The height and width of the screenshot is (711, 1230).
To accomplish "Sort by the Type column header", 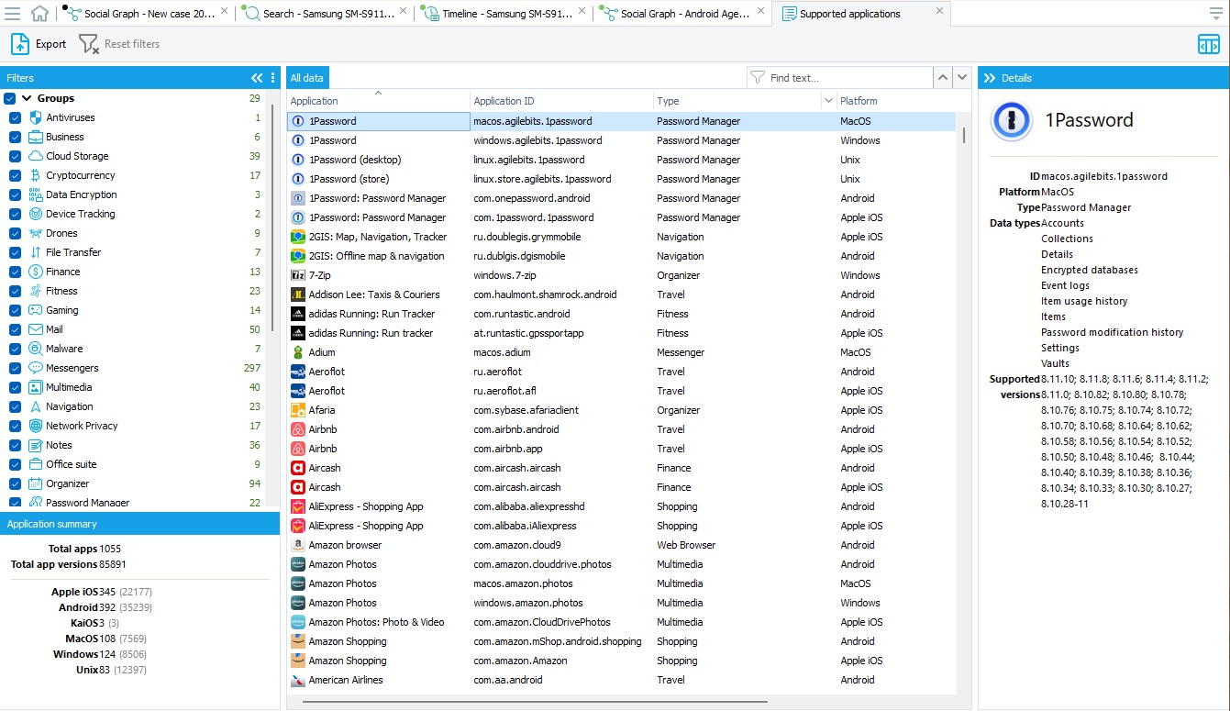I will point(737,101).
